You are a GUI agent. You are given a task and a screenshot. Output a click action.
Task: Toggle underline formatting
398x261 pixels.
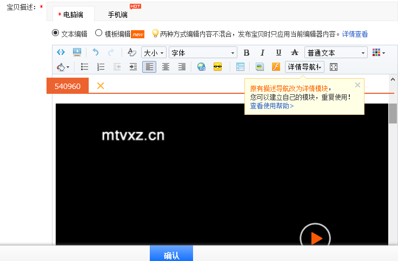tap(278, 53)
